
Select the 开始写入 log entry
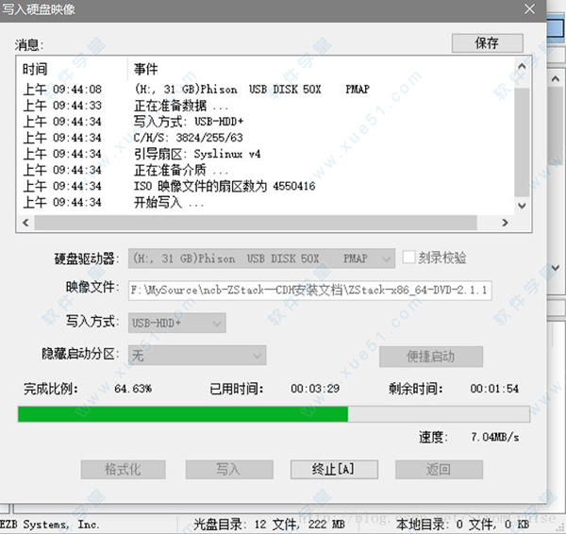coord(170,202)
